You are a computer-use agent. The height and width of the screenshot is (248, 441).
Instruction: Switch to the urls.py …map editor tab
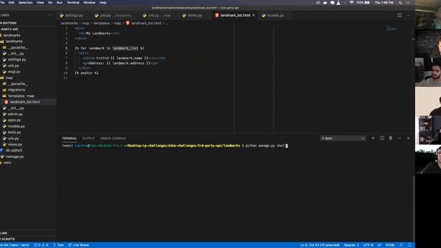[159, 15]
